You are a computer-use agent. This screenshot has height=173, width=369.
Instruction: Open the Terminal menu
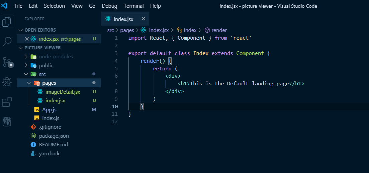pyautogui.click(x=134, y=6)
